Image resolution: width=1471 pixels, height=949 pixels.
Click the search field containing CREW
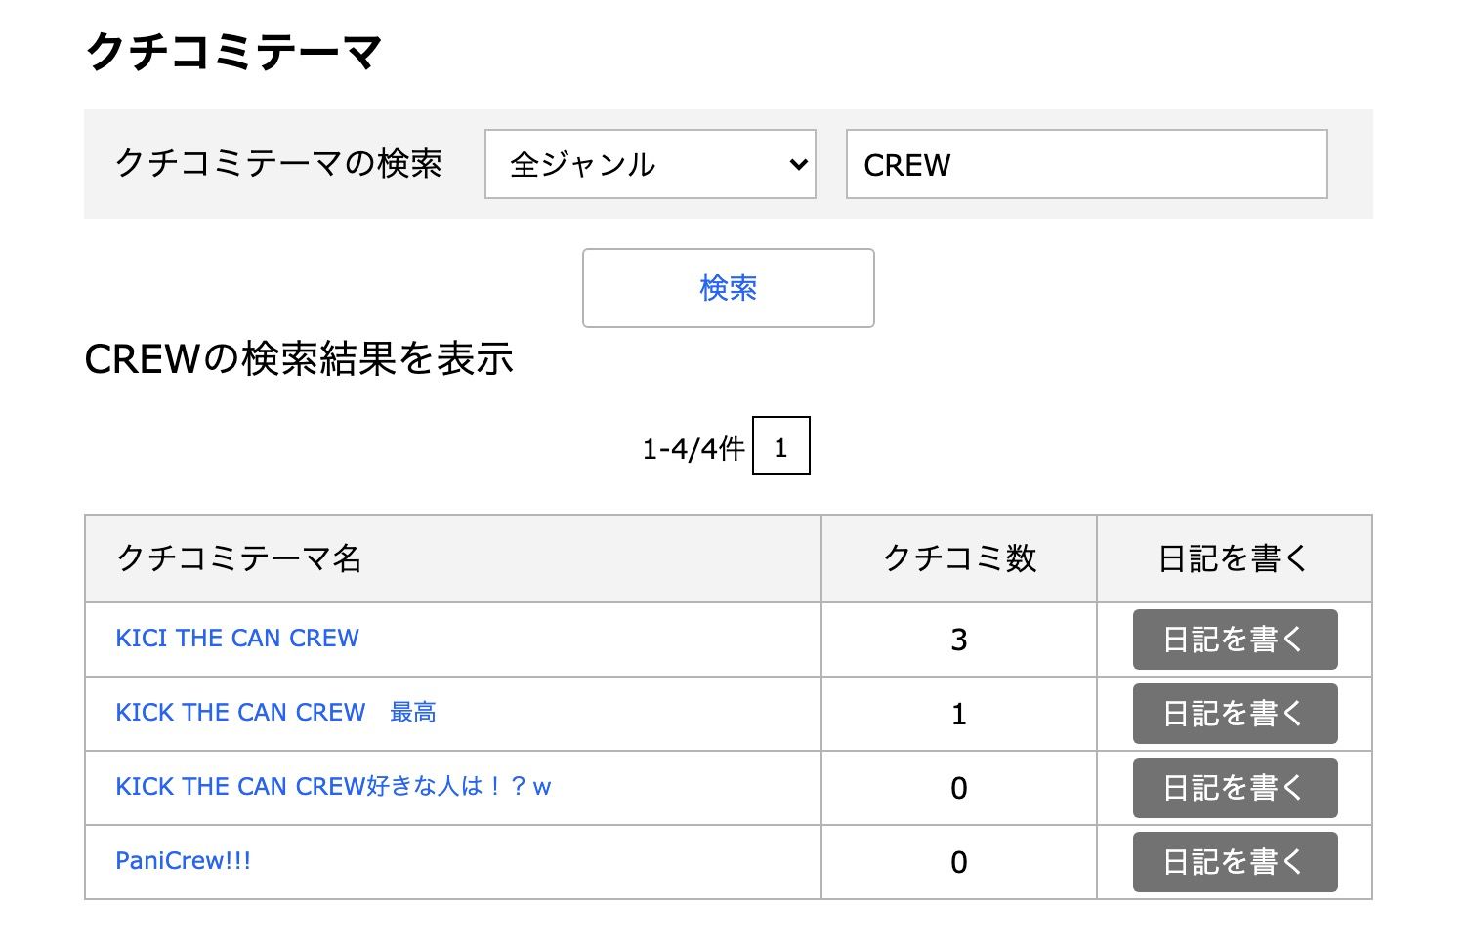point(1086,164)
